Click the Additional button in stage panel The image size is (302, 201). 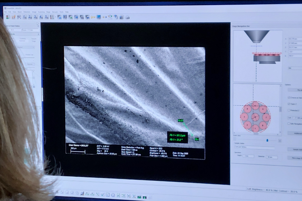coord(296,133)
